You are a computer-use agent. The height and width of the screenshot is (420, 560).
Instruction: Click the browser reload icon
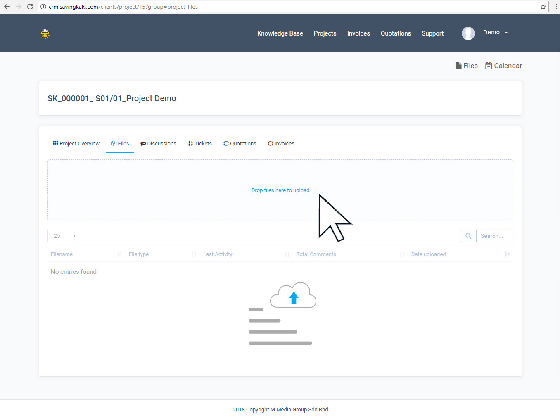click(30, 7)
